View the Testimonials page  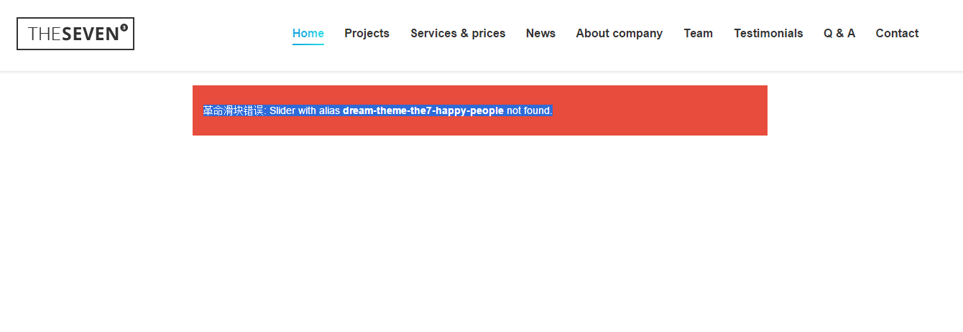point(768,33)
